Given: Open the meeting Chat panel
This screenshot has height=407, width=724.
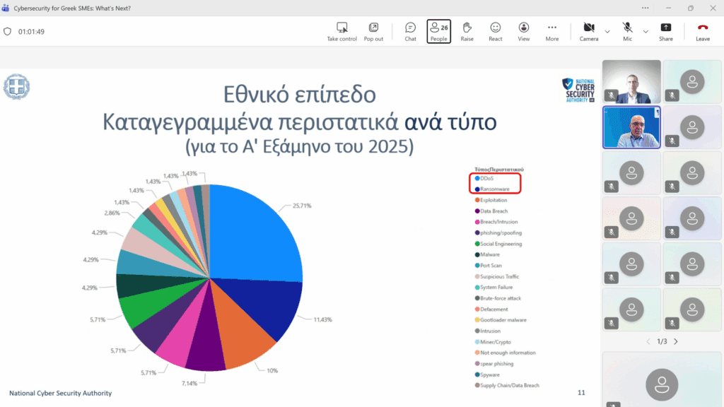Looking at the screenshot, I should [x=410, y=28].
